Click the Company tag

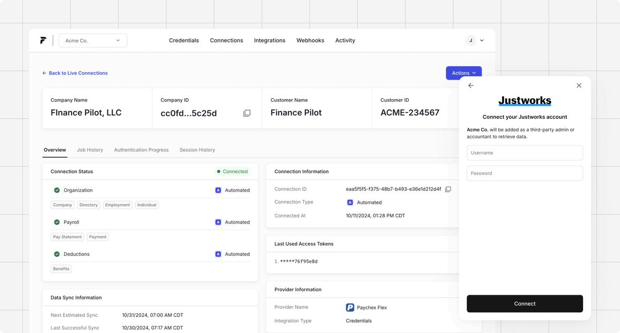click(x=63, y=205)
